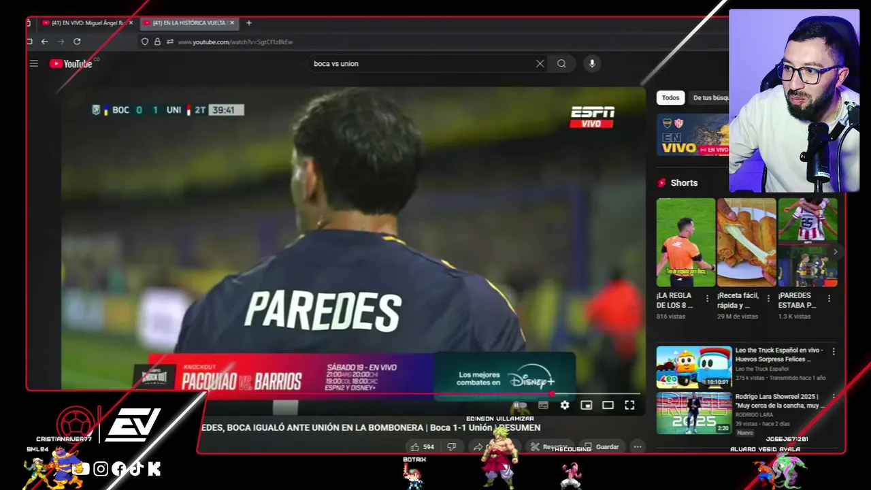
Task: Open player settings gear
Action: [x=565, y=405]
